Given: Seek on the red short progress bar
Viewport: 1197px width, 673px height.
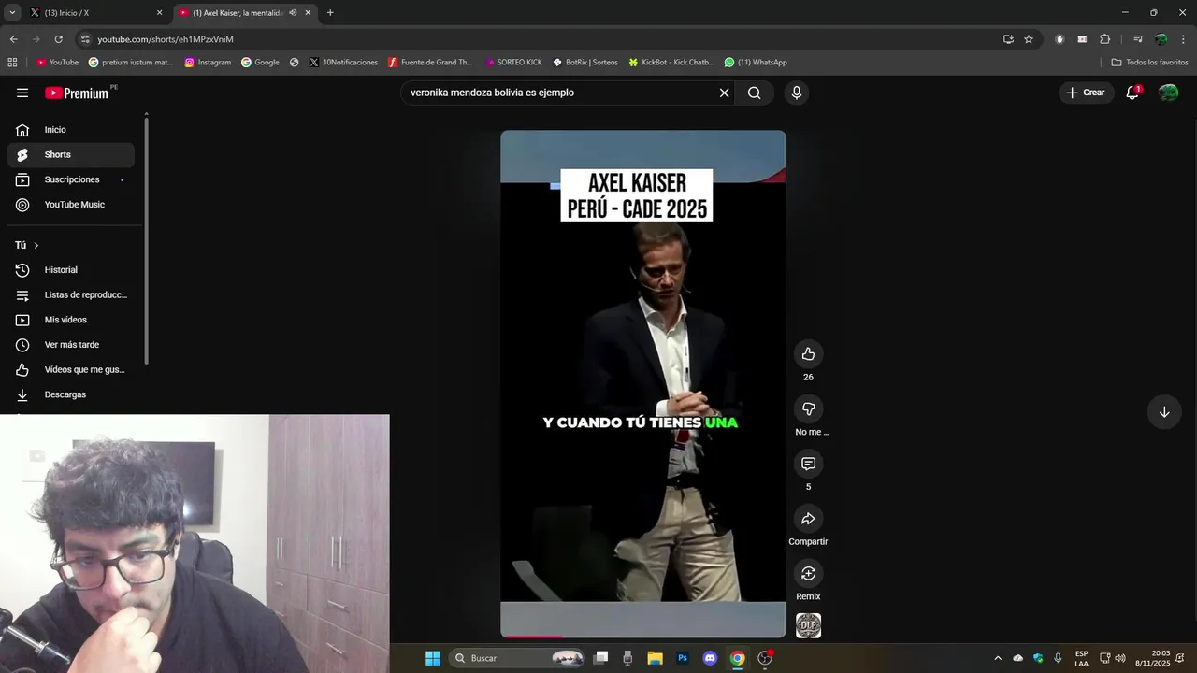Looking at the screenshot, I should (x=642, y=637).
